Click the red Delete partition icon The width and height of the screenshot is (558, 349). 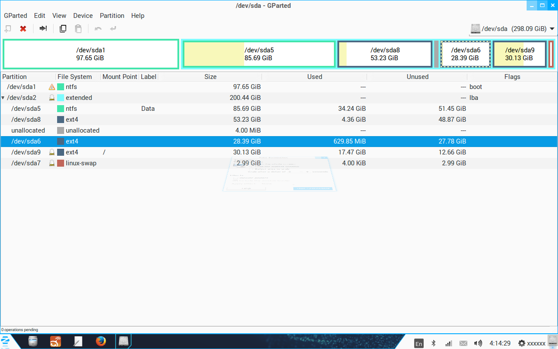[23, 29]
